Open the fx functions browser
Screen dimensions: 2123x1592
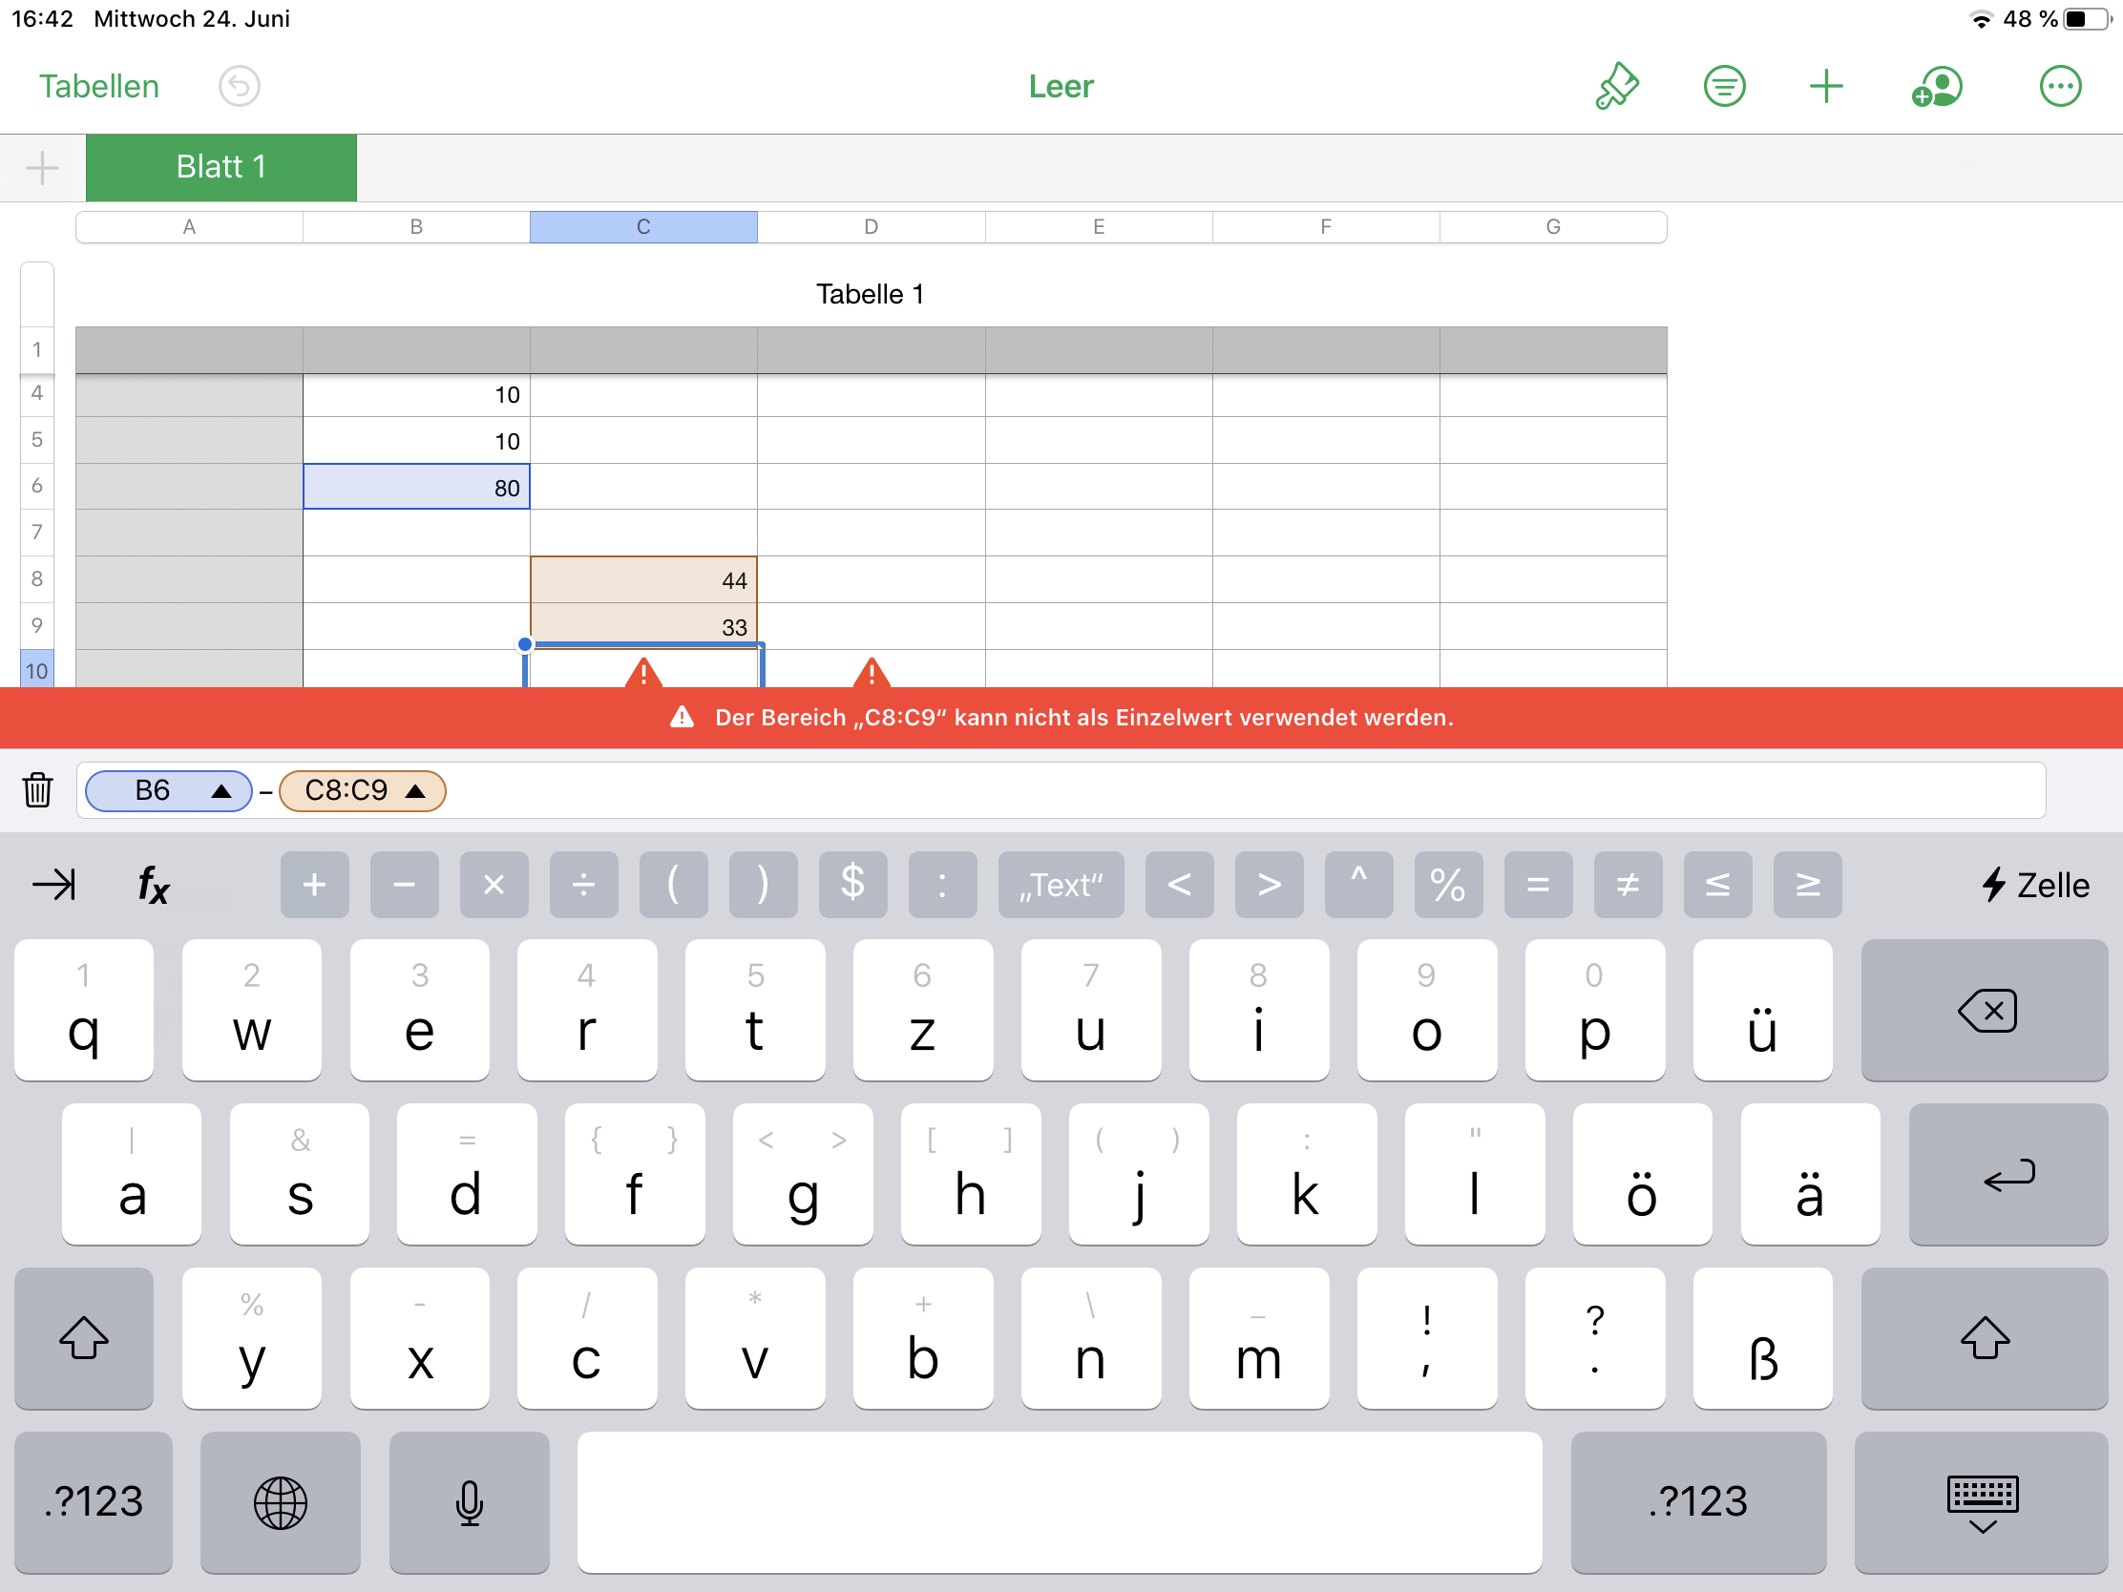[x=154, y=884]
